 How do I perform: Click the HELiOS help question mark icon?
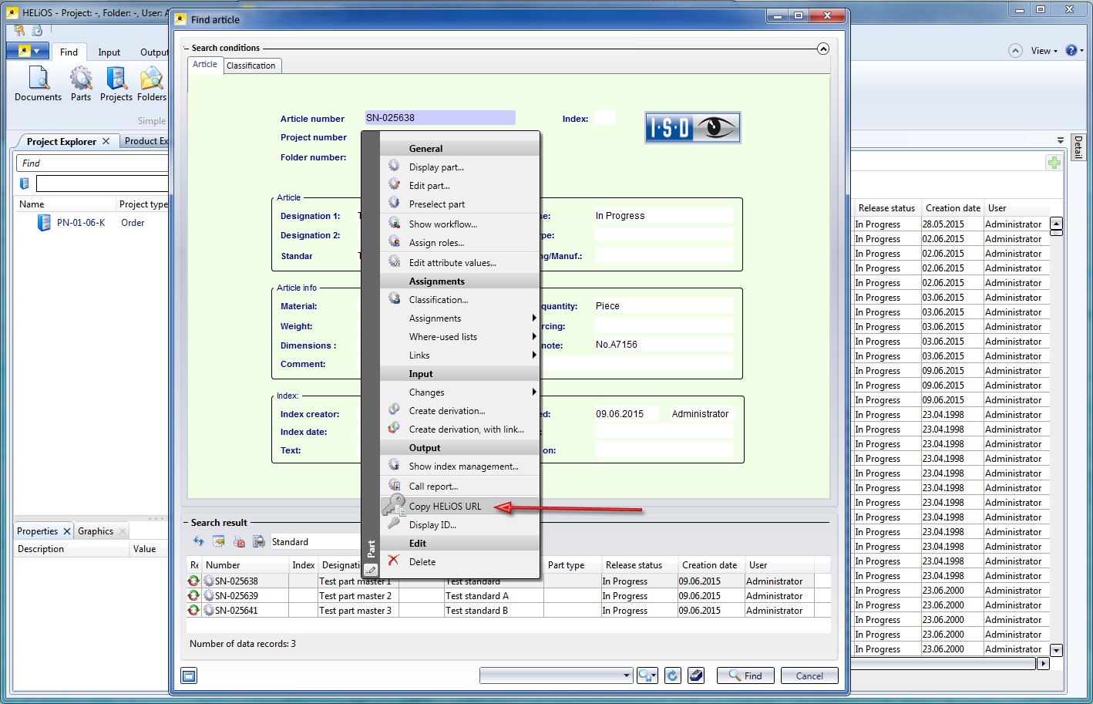tap(1071, 50)
